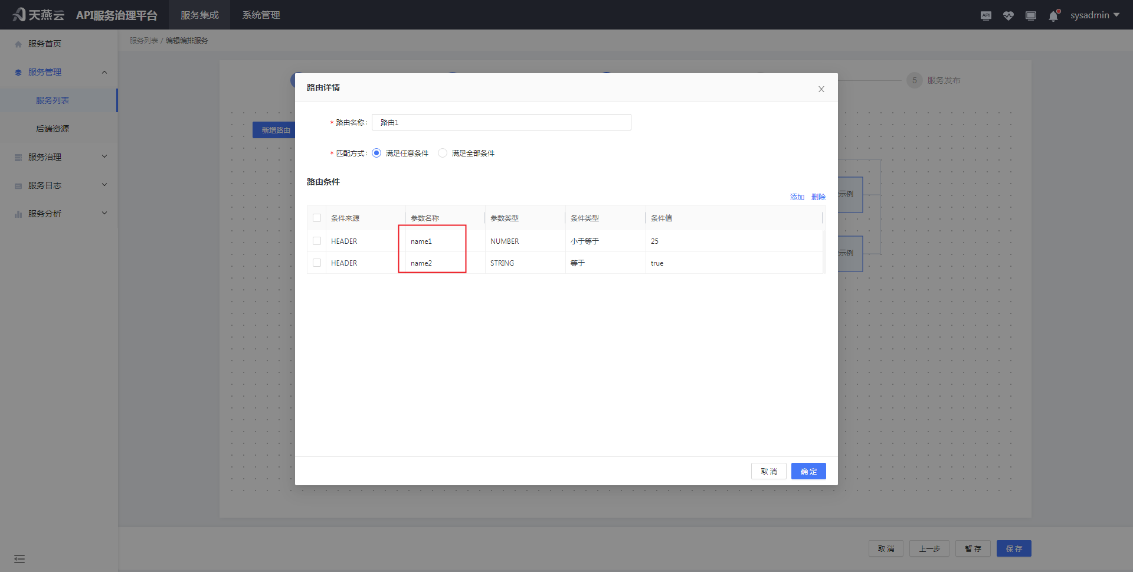
Task: Expand the 服务日志 menu section
Action: (59, 185)
